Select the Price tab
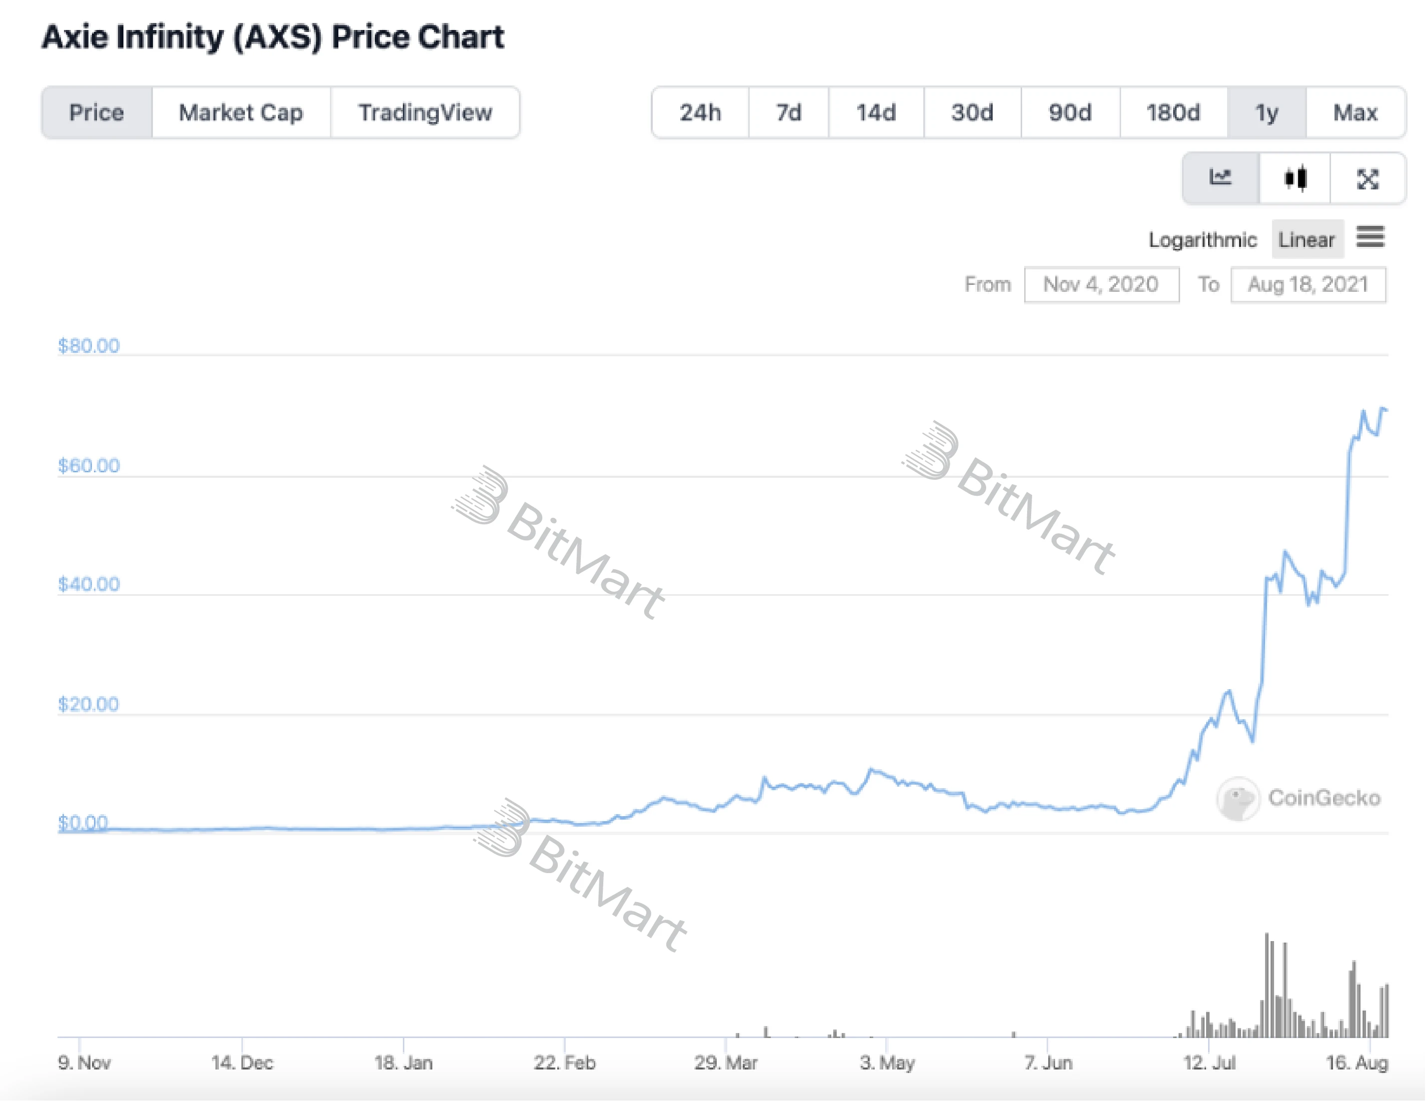The height and width of the screenshot is (1101, 1427). 96,112
